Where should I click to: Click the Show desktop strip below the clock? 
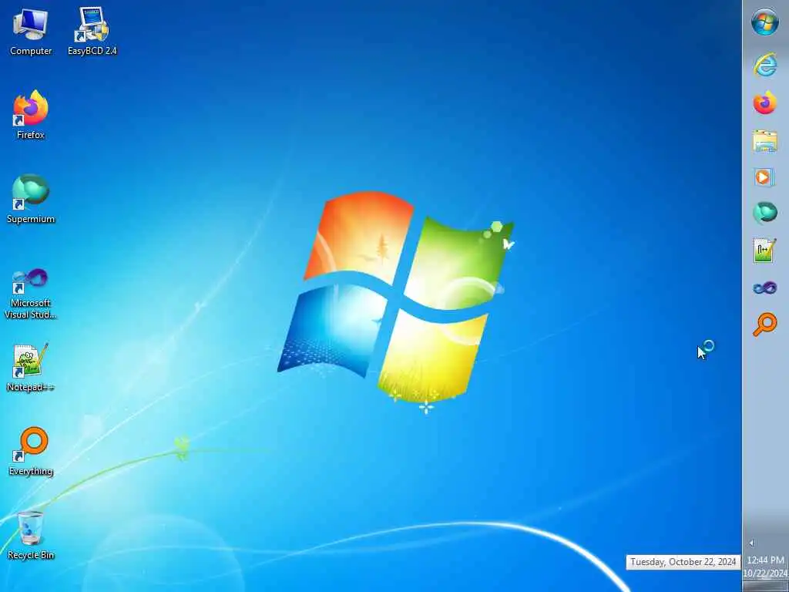click(x=765, y=587)
